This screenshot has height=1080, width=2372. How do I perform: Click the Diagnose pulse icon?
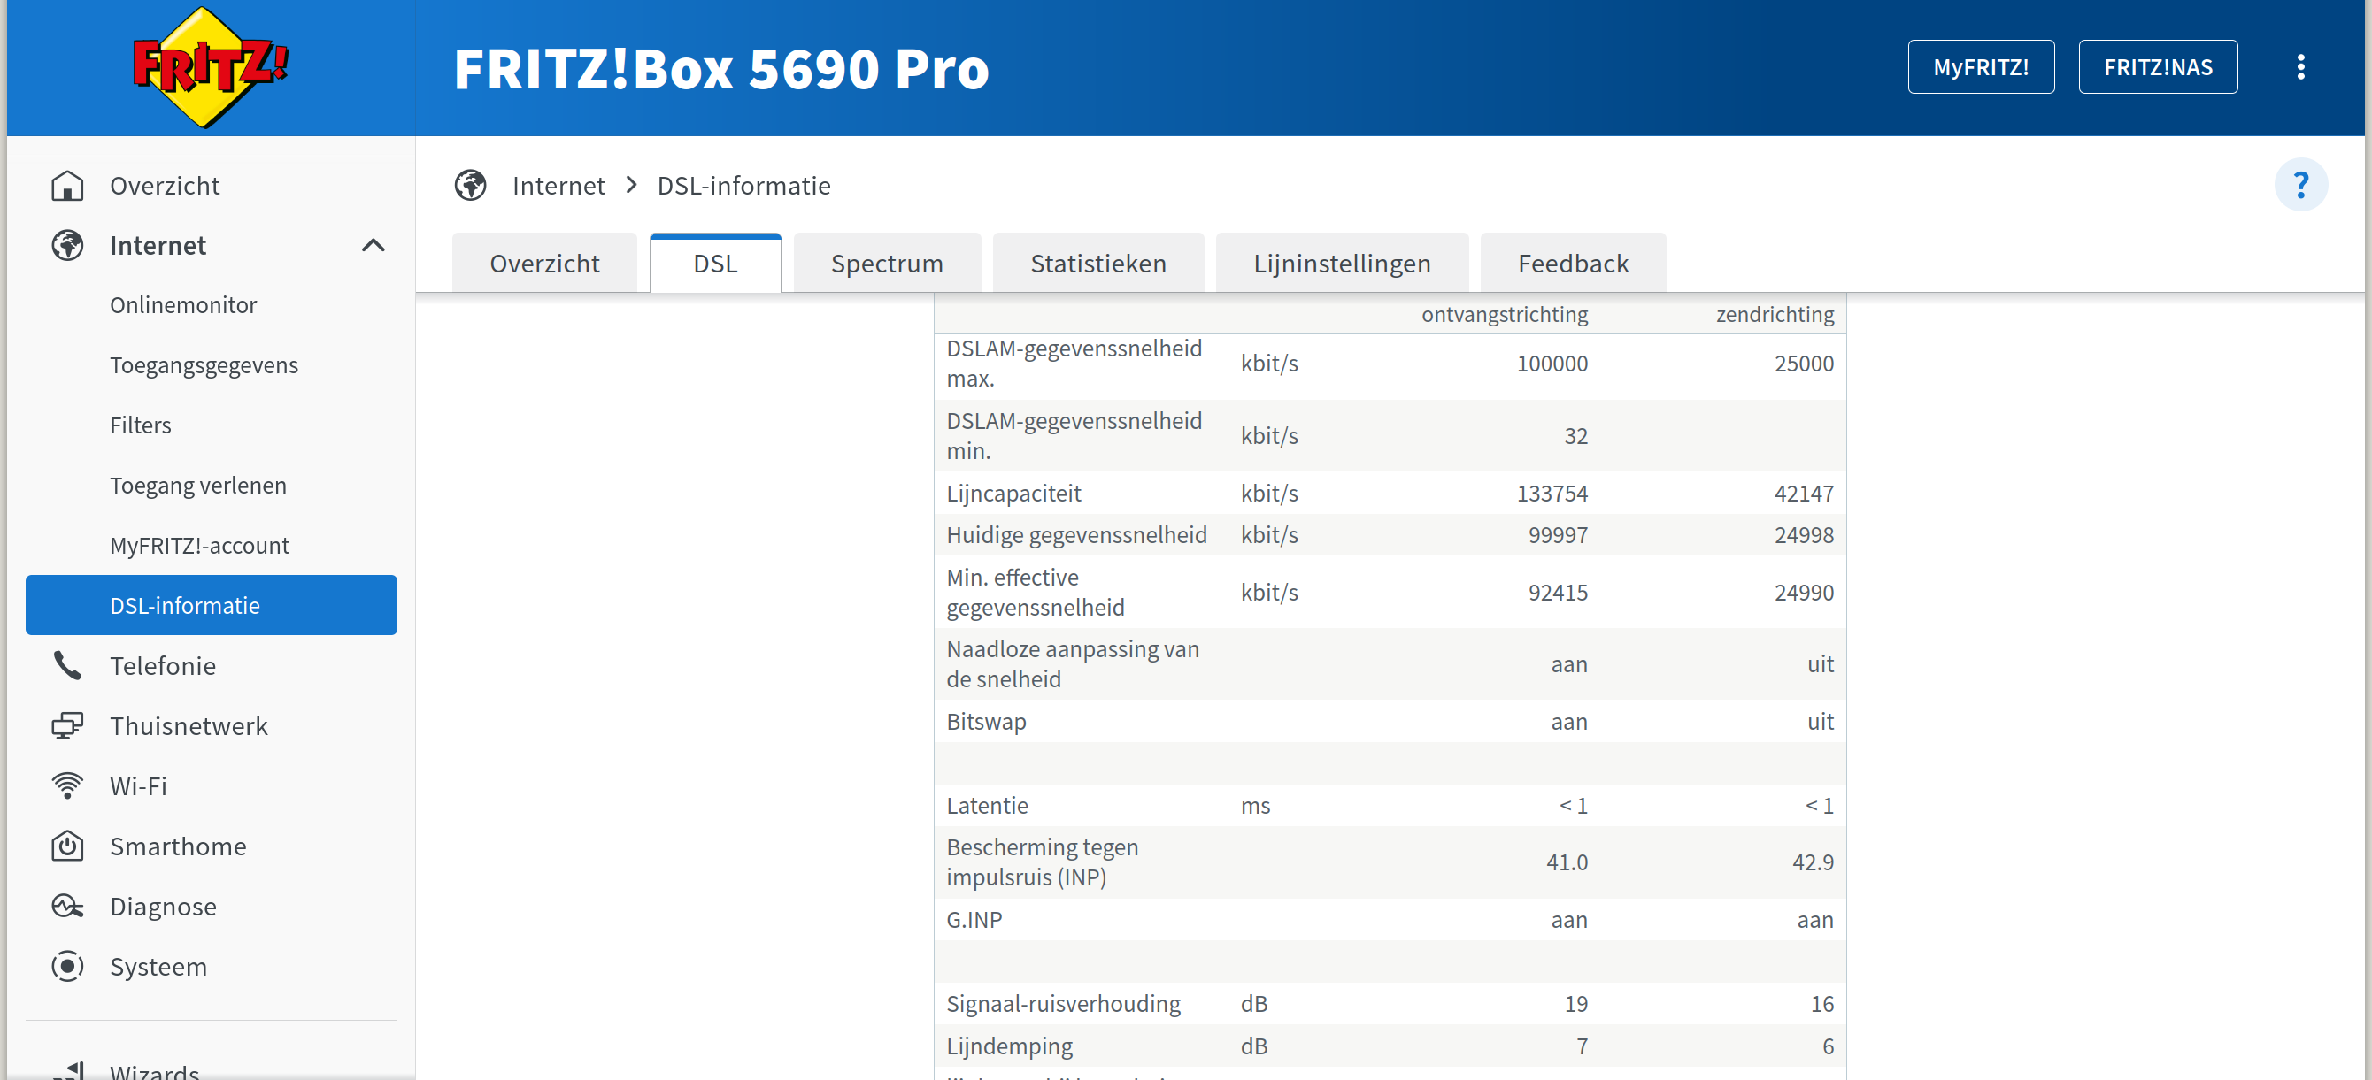click(67, 906)
